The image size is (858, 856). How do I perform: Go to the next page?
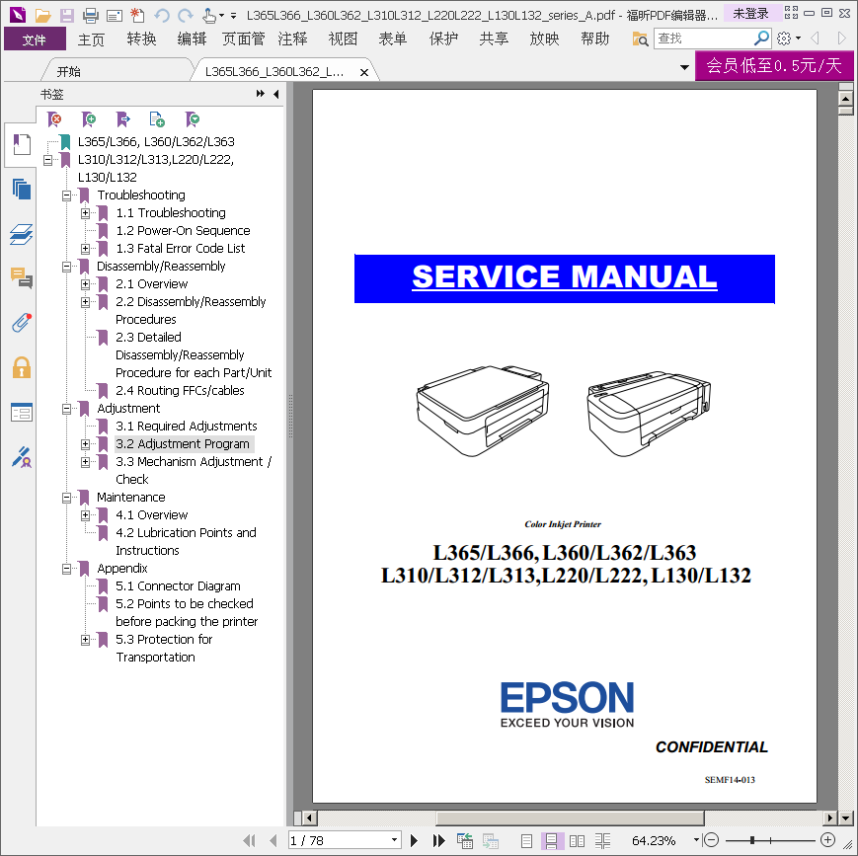pyautogui.click(x=415, y=840)
